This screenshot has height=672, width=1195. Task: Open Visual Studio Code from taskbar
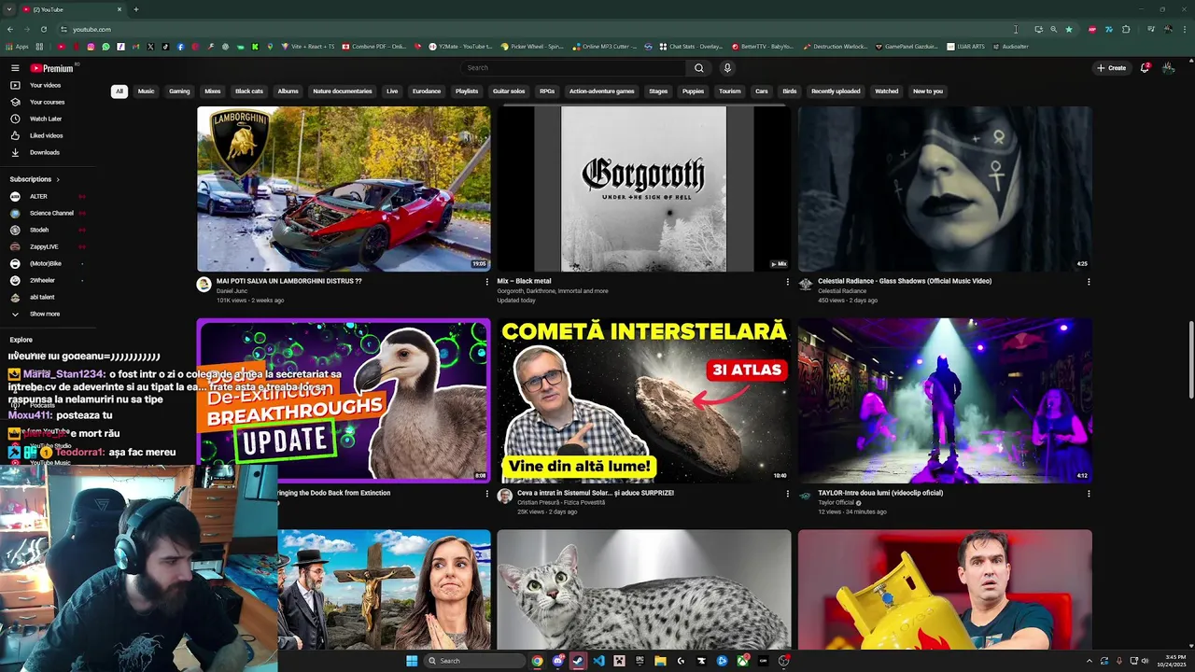tap(598, 661)
